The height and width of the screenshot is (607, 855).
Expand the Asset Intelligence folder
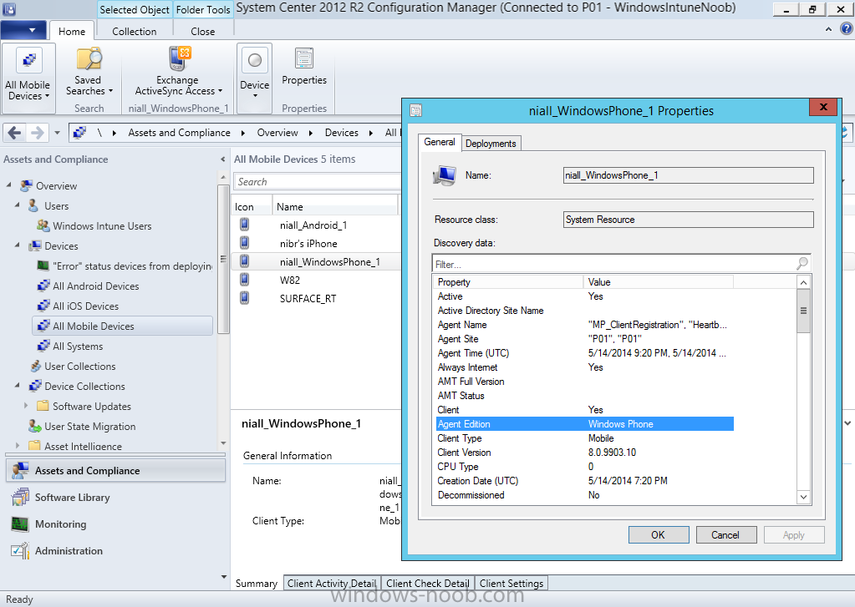pos(18,446)
